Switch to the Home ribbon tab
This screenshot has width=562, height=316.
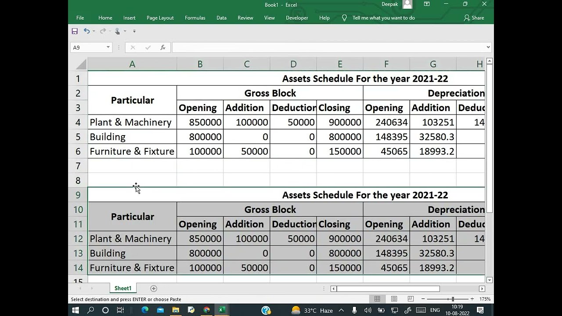pyautogui.click(x=105, y=18)
